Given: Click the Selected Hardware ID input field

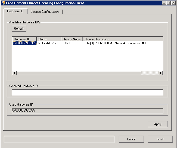Looking at the screenshot, I should click(88, 92).
